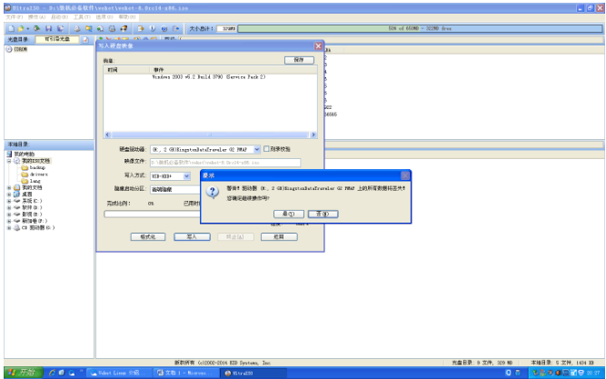The image size is (606, 379).
Task: Click the Exit toolbar icon
Action: point(176,28)
